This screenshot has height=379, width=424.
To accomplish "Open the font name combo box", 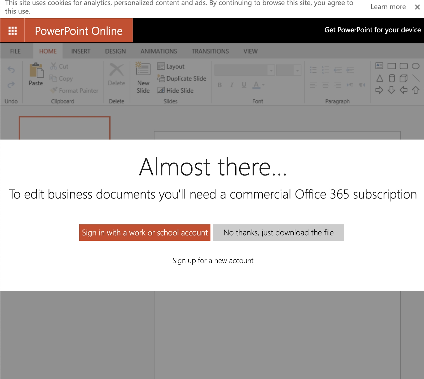I will [x=244, y=70].
